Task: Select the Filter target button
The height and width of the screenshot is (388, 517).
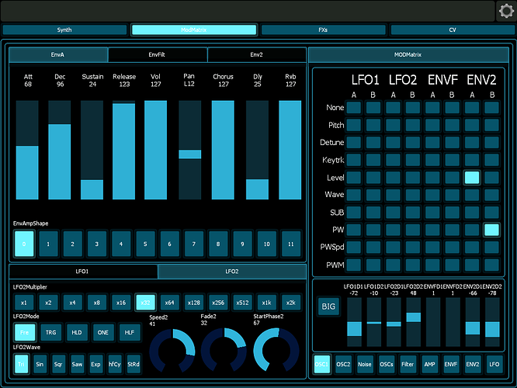Action: (408, 364)
